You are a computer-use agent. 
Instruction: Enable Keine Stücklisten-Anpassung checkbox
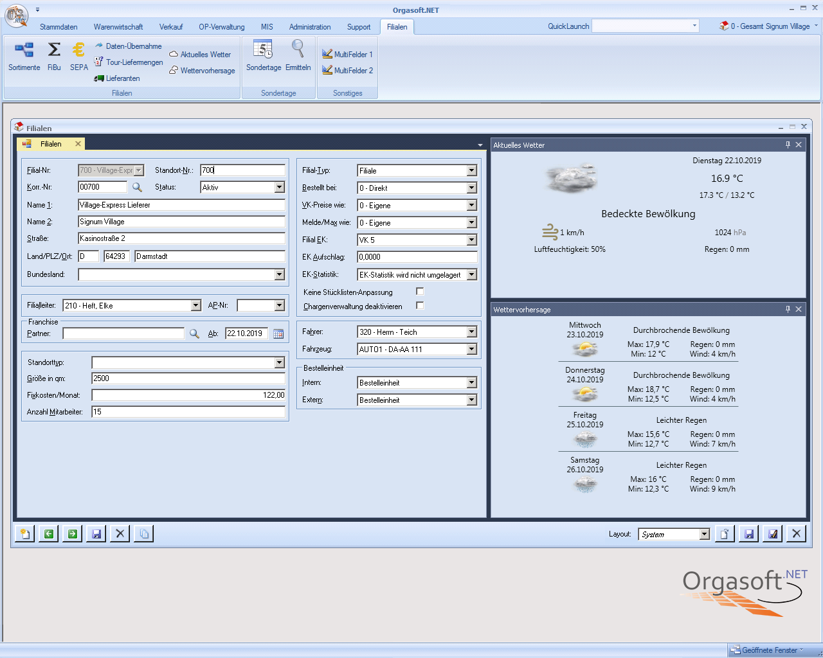point(420,292)
